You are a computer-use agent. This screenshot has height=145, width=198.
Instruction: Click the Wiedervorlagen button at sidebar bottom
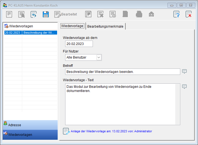click(30, 135)
